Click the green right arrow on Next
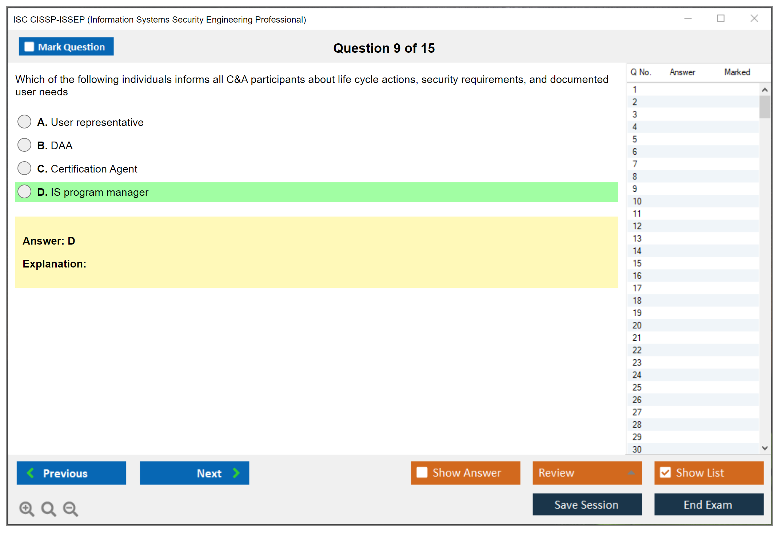Screen dimensions: 782x535 pyautogui.click(x=236, y=473)
